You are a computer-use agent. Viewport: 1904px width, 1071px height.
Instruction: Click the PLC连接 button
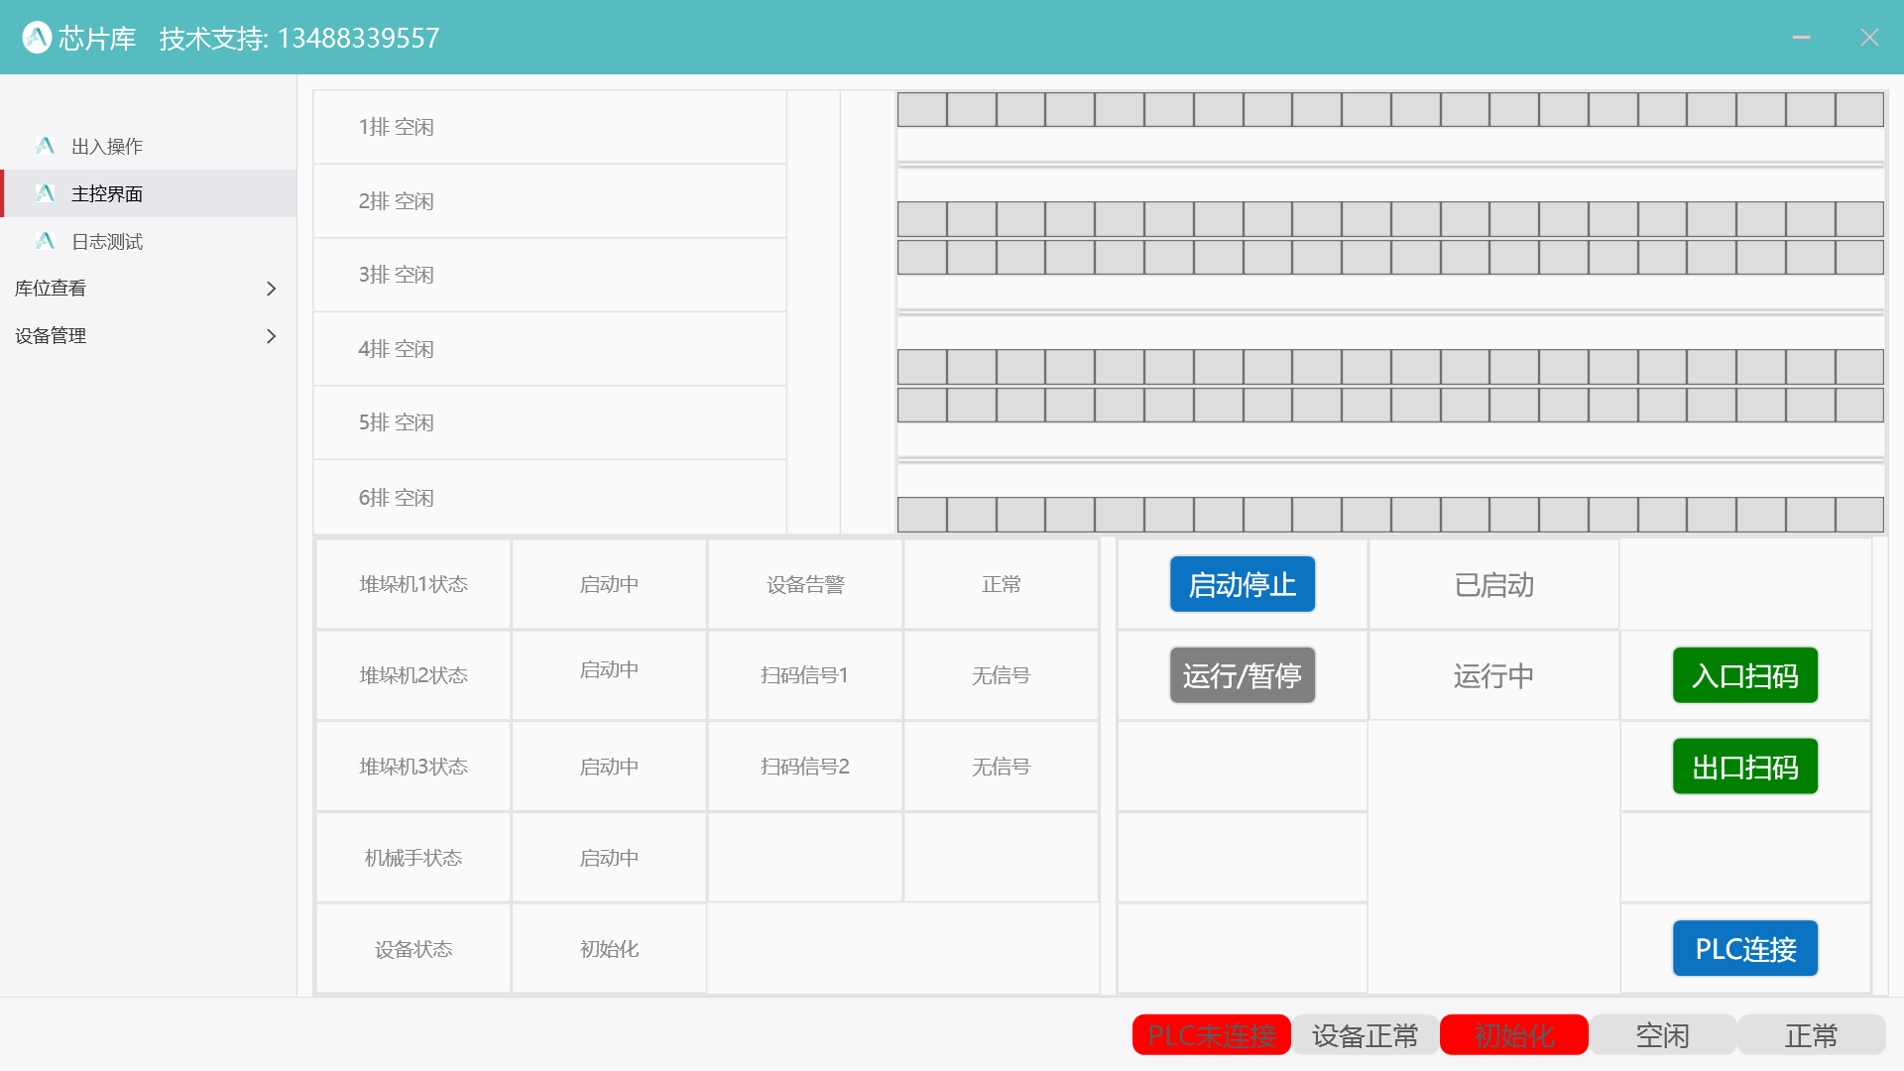pos(1744,948)
